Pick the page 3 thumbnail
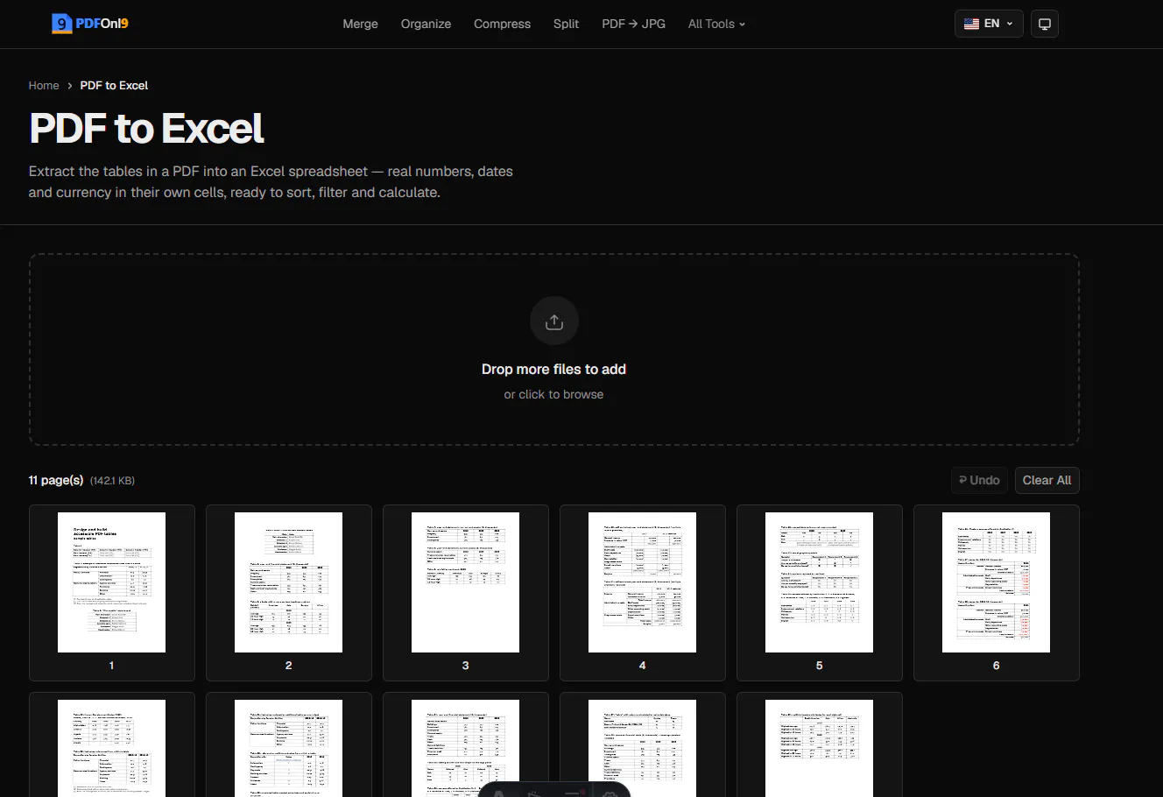Image resolution: width=1163 pixels, height=797 pixels. pos(466,593)
